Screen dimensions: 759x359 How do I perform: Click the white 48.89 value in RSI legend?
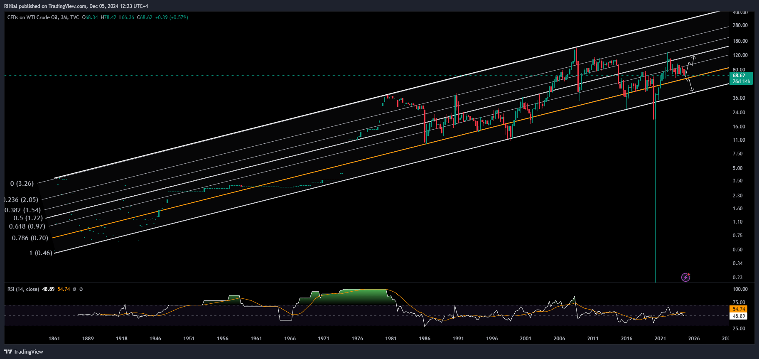pyautogui.click(x=49, y=289)
